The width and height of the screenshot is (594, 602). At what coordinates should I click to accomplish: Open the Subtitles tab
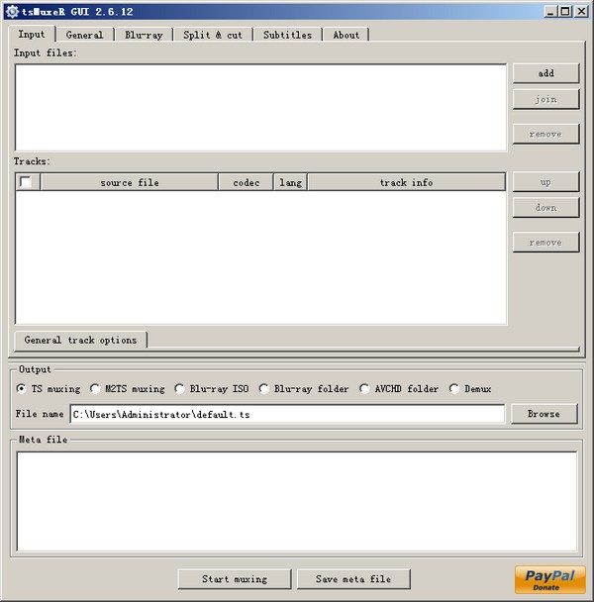(287, 35)
